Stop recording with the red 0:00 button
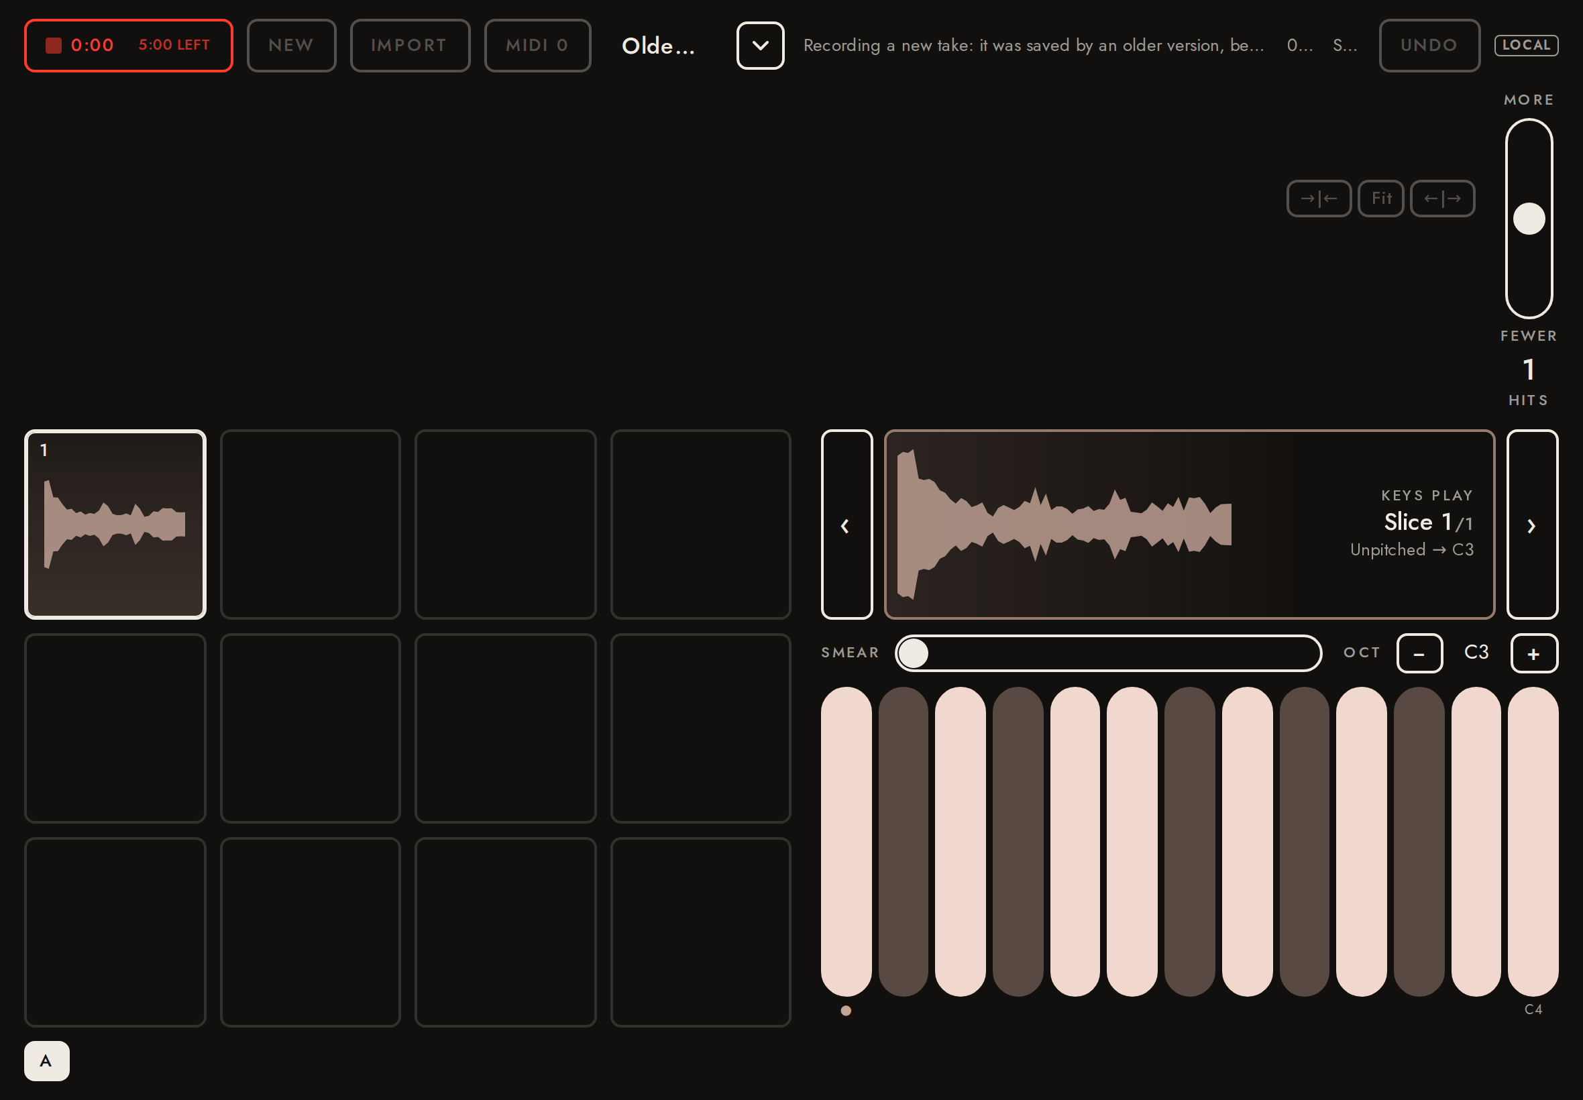This screenshot has width=1583, height=1100. (x=128, y=46)
